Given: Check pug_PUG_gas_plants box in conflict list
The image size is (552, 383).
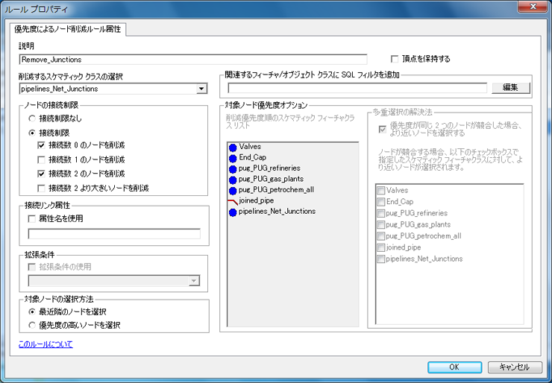Looking at the screenshot, I should coord(380,224).
